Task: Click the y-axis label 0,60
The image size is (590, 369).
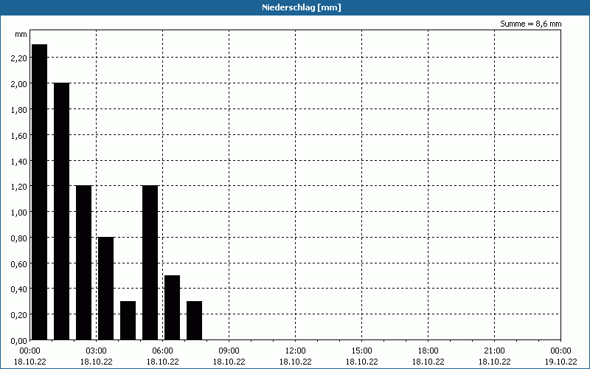Action: point(19,264)
